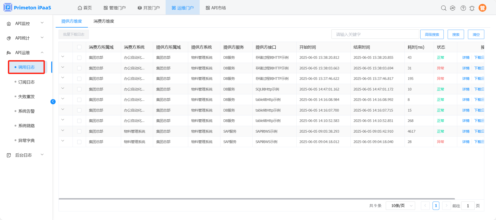Click the previous page arrow in pagination
Image resolution: width=496 pixels, height=220 pixels.
[x=425, y=206]
